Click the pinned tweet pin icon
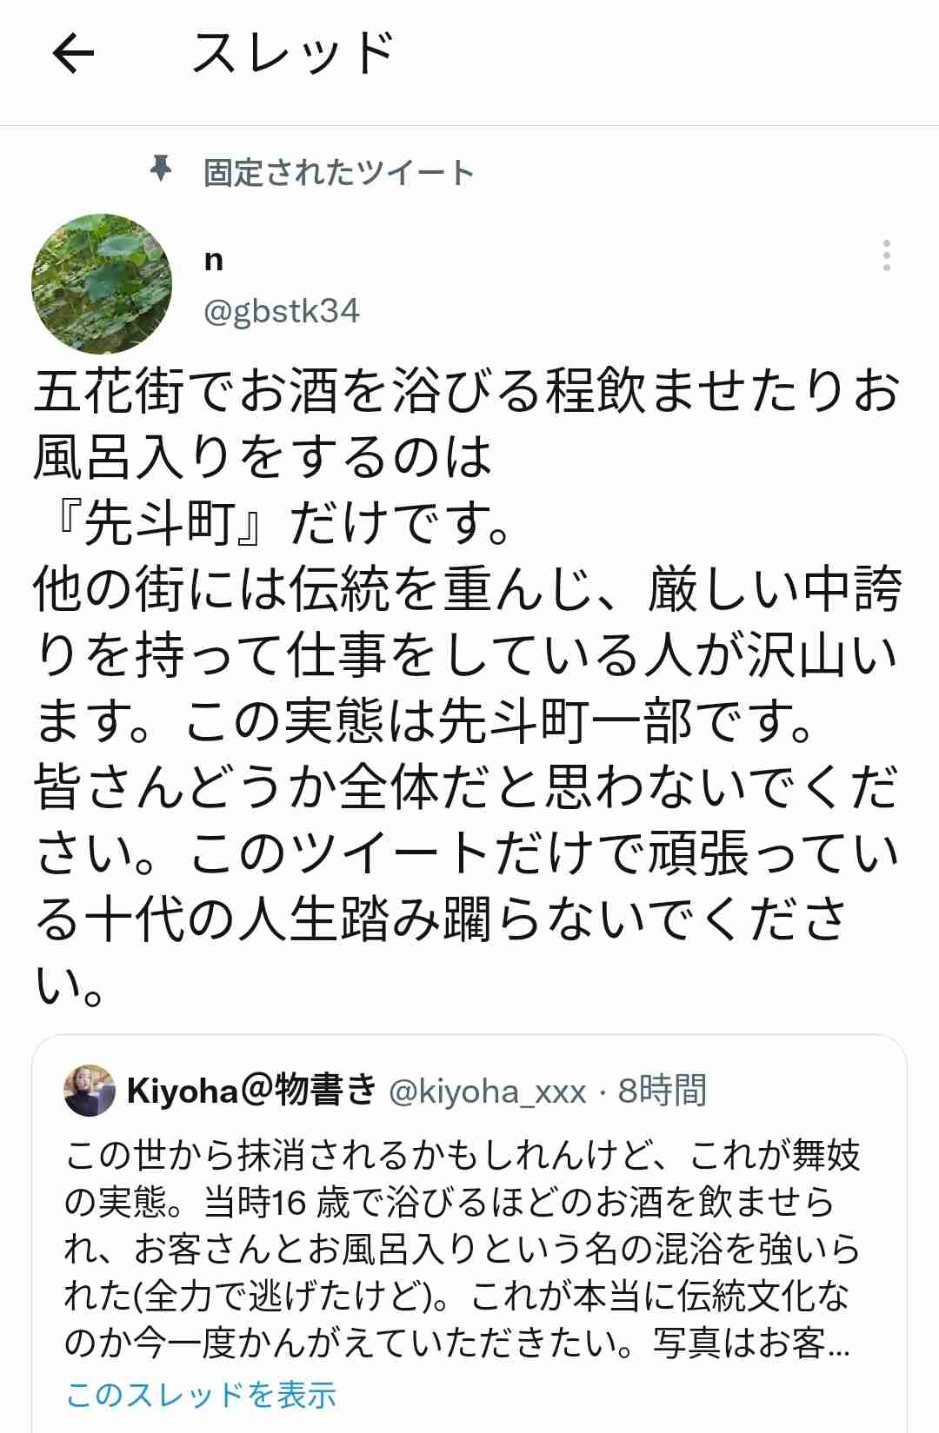The height and width of the screenshot is (1433, 939). pyautogui.click(x=161, y=169)
